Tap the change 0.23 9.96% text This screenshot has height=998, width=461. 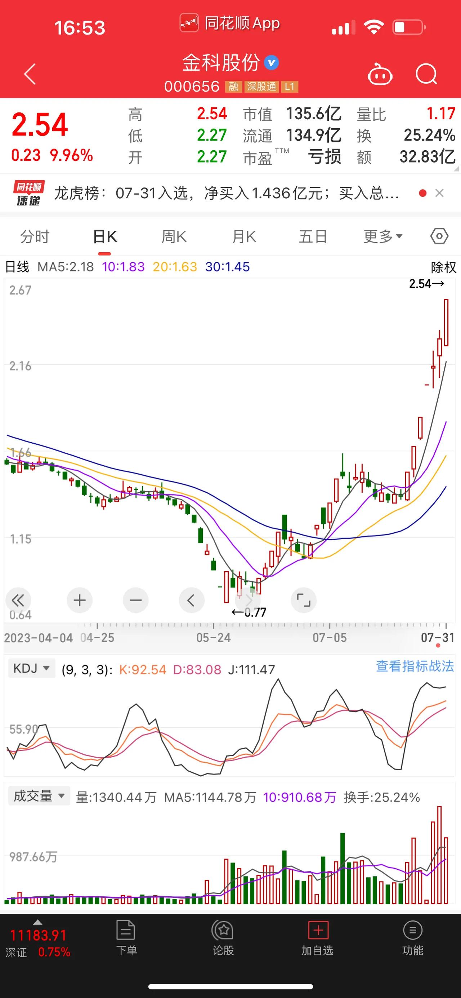52,155
